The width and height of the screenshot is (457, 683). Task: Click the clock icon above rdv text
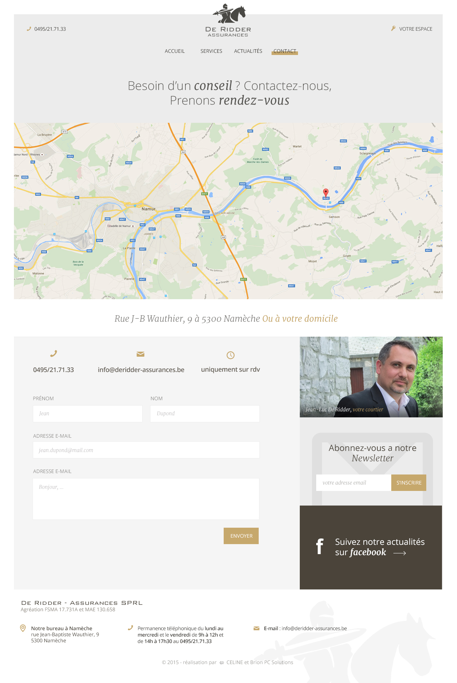[x=230, y=355]
